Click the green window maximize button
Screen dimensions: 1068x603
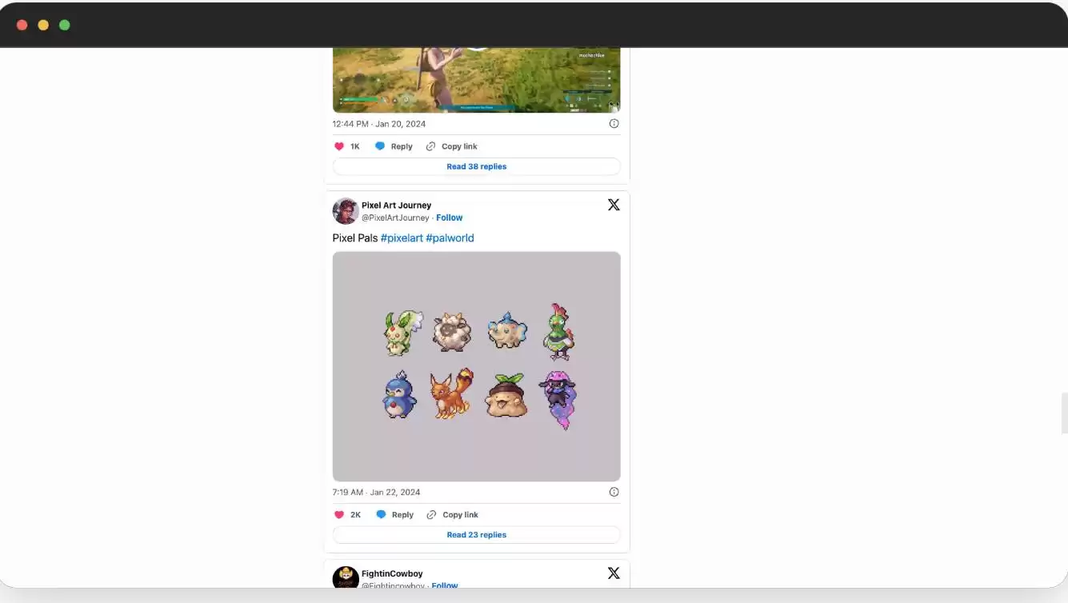click(65, 25)
